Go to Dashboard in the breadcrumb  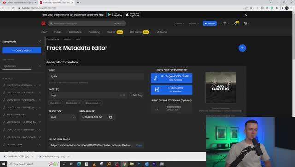point(53,40)
